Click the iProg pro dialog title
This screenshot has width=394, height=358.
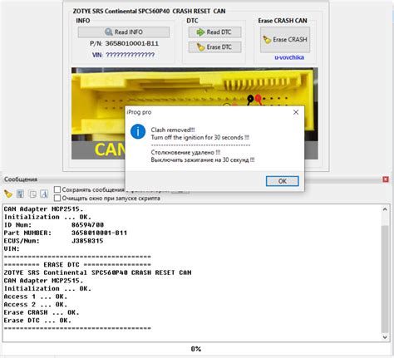coord(139,112)
